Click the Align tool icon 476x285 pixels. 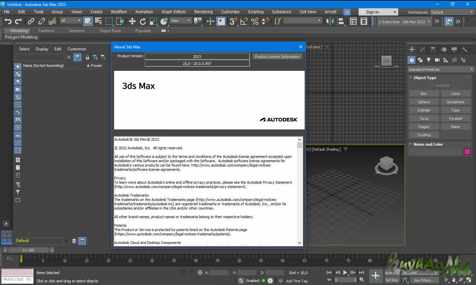click(340, 22)
